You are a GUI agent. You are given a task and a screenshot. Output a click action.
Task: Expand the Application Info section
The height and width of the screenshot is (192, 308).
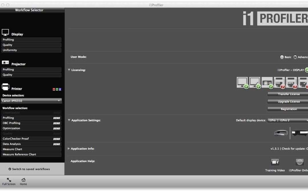pyautogui.click(x=69, y=148)
